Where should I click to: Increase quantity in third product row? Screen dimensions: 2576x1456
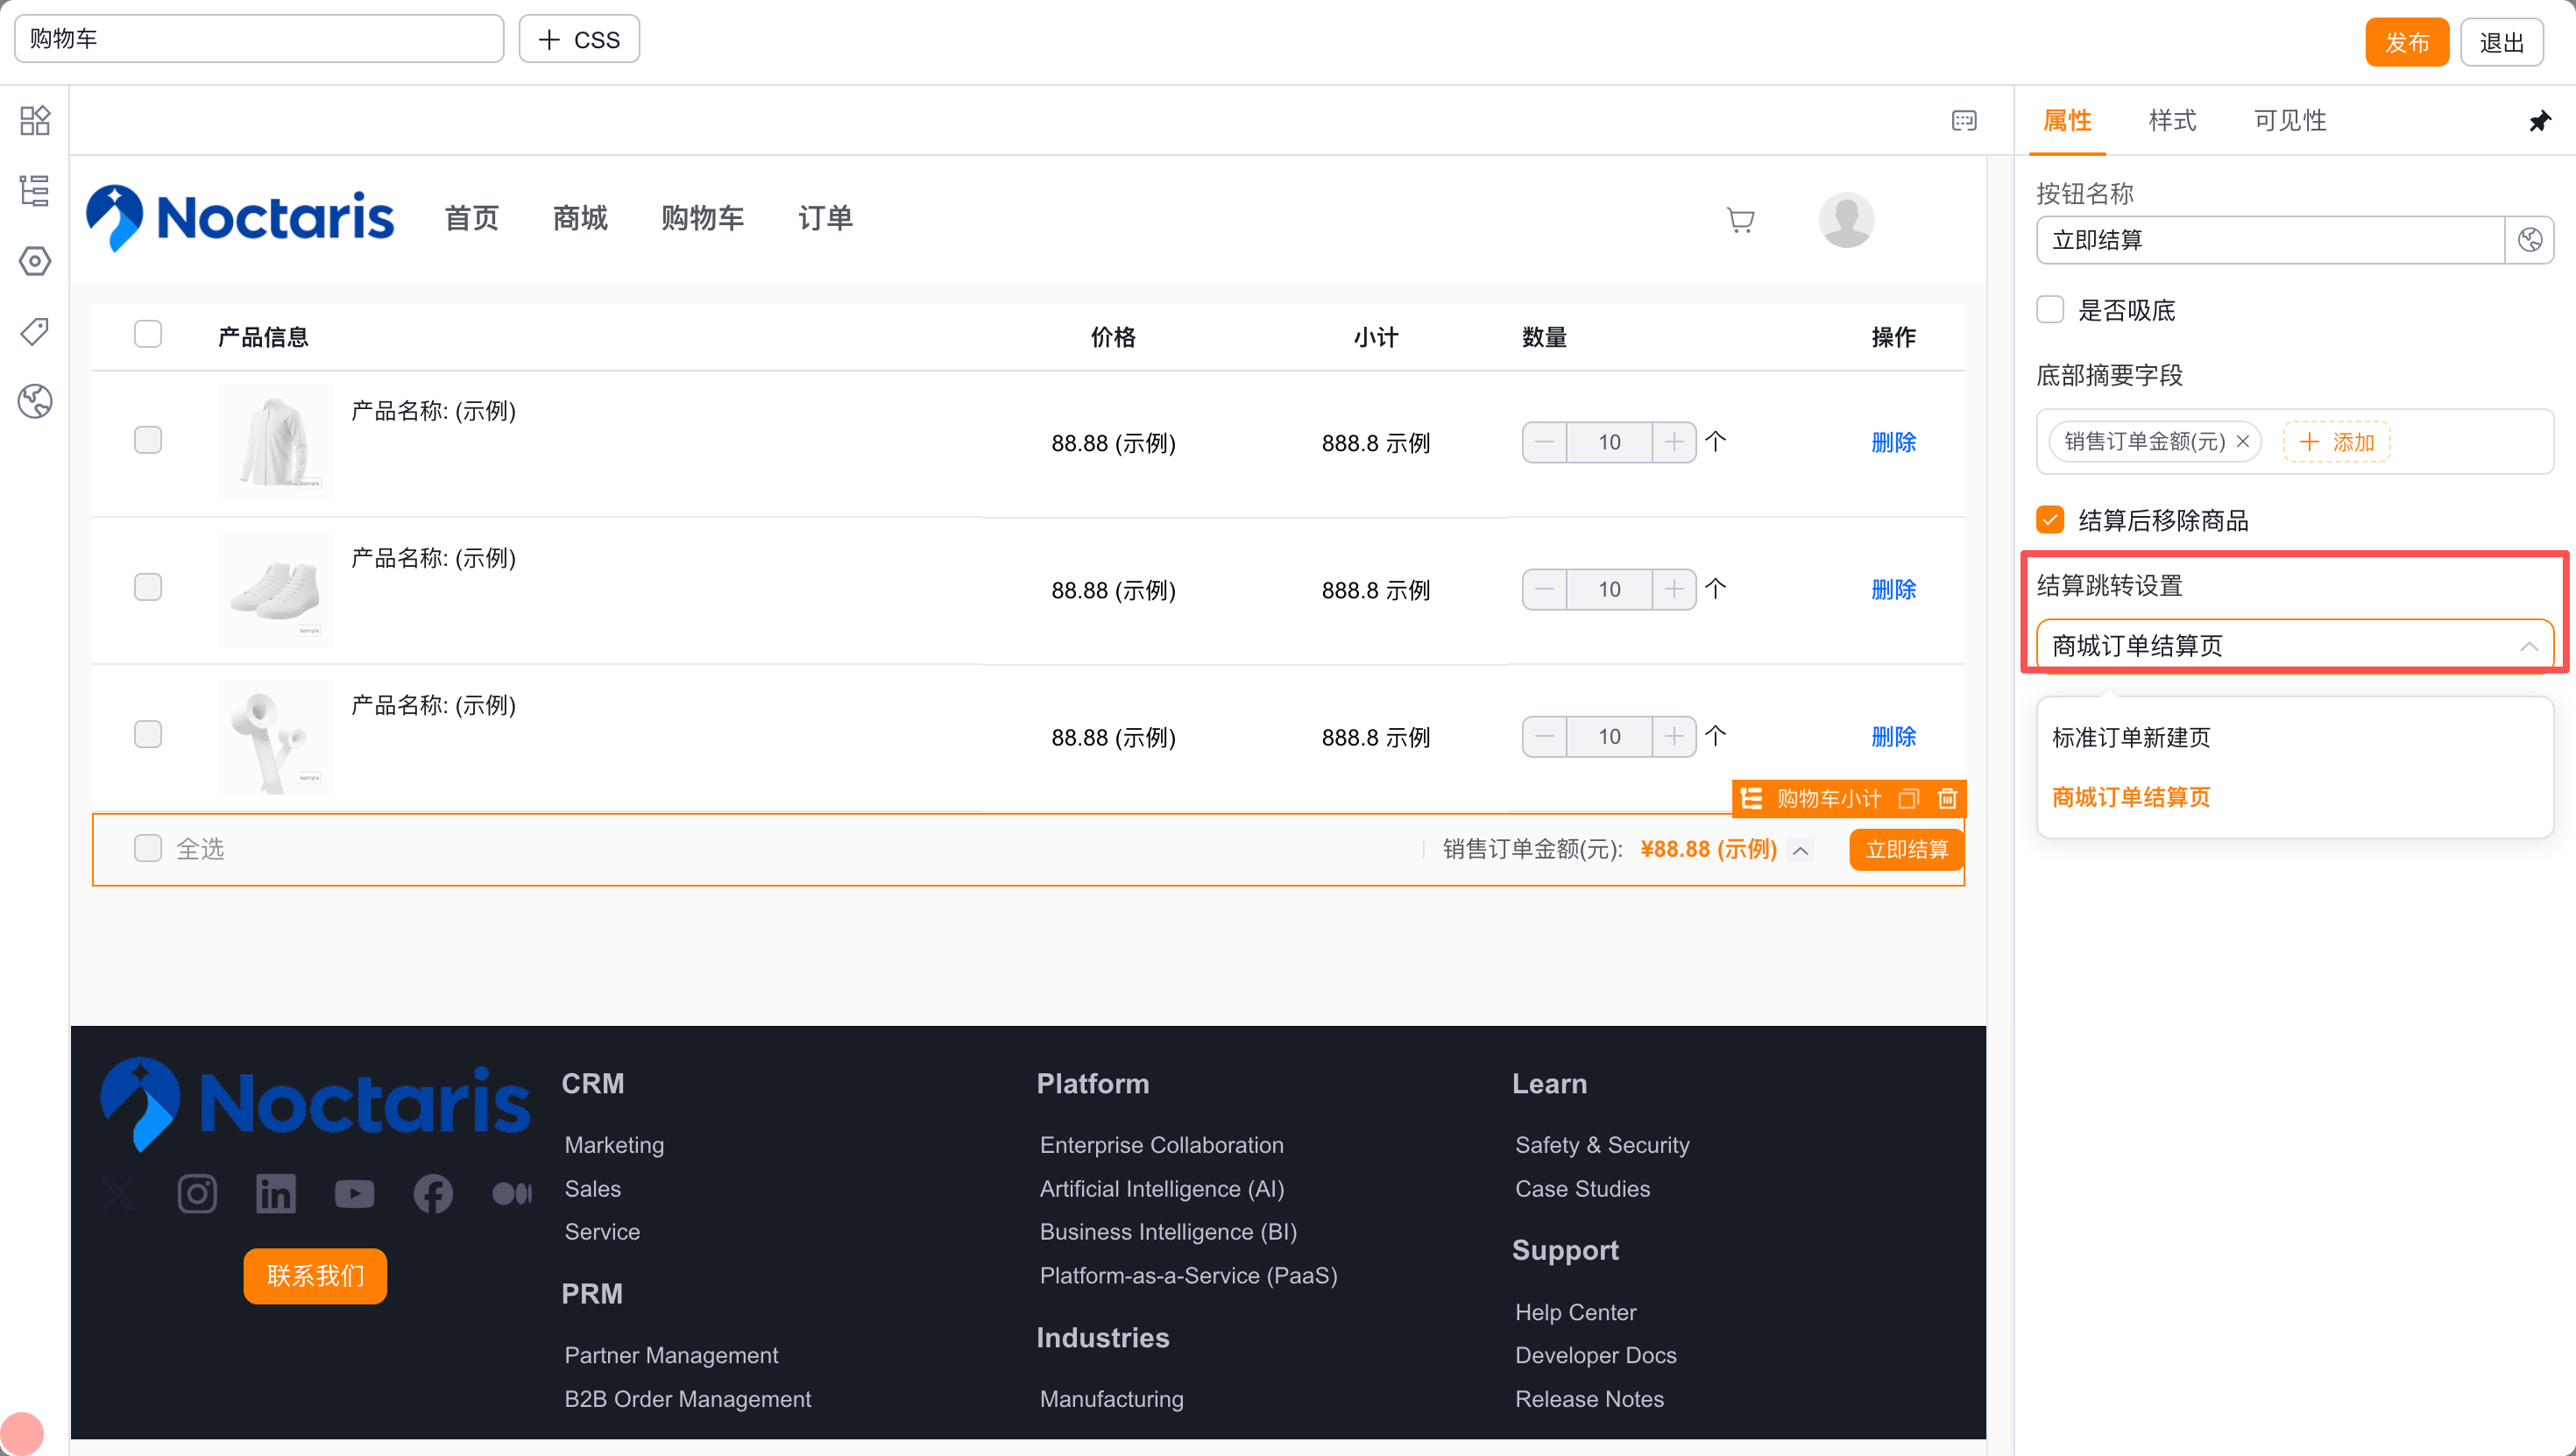coord(1674,736)
